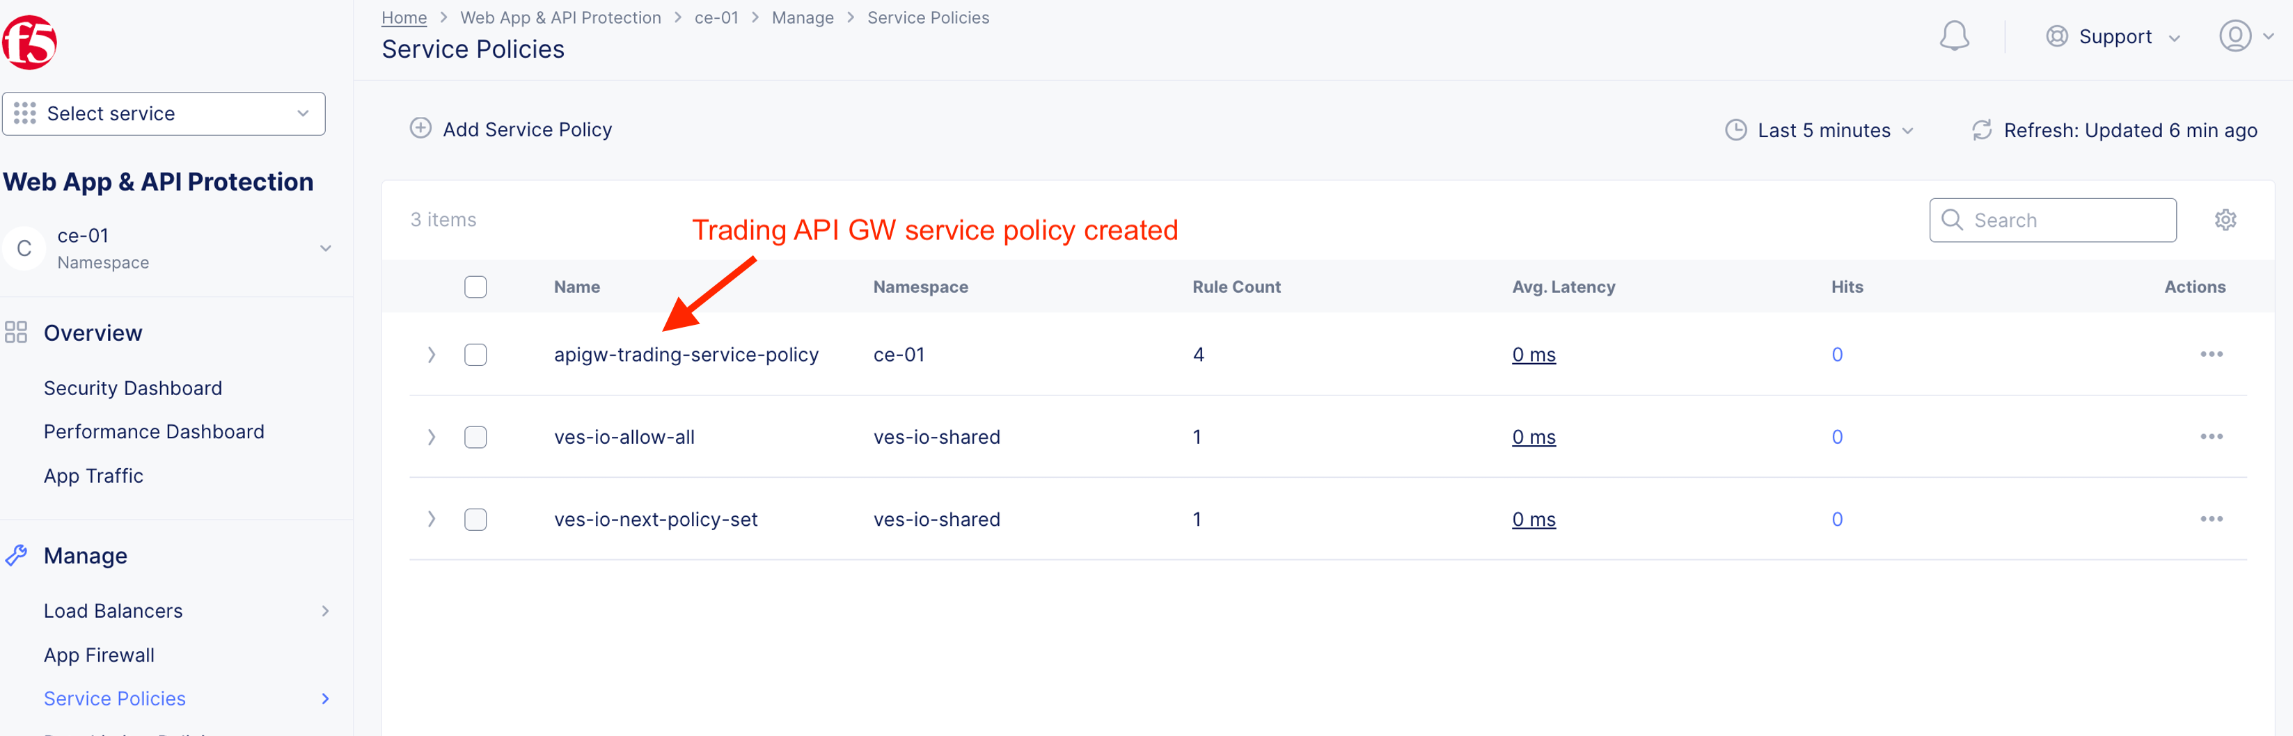
Task: Toggle the select-all header checkbox
Action: pos(475,287)
